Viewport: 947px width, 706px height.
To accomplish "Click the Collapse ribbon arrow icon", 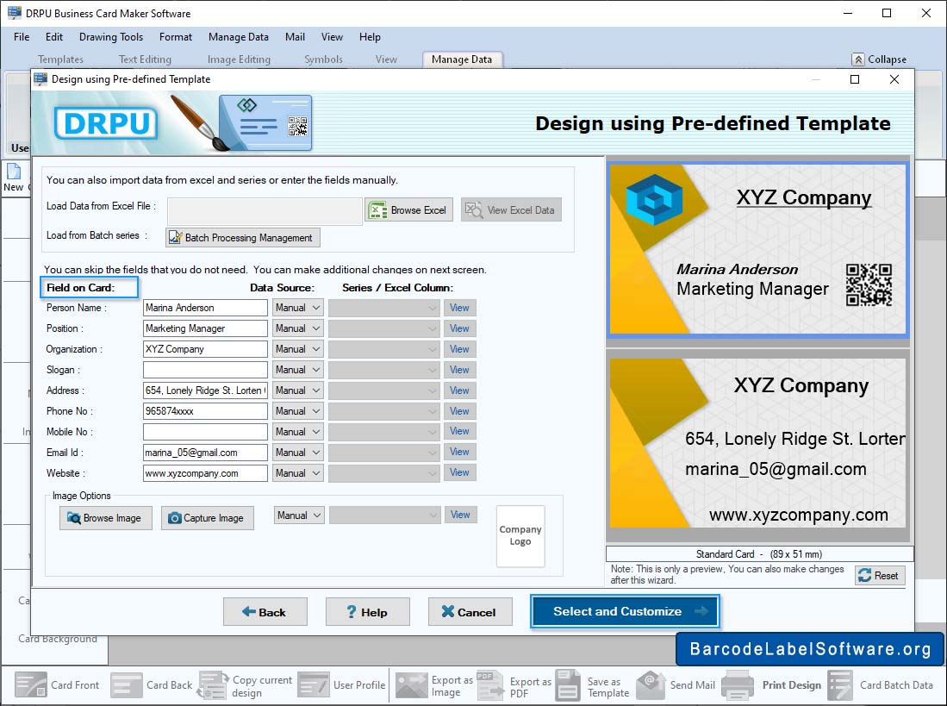I will [857, 59].
